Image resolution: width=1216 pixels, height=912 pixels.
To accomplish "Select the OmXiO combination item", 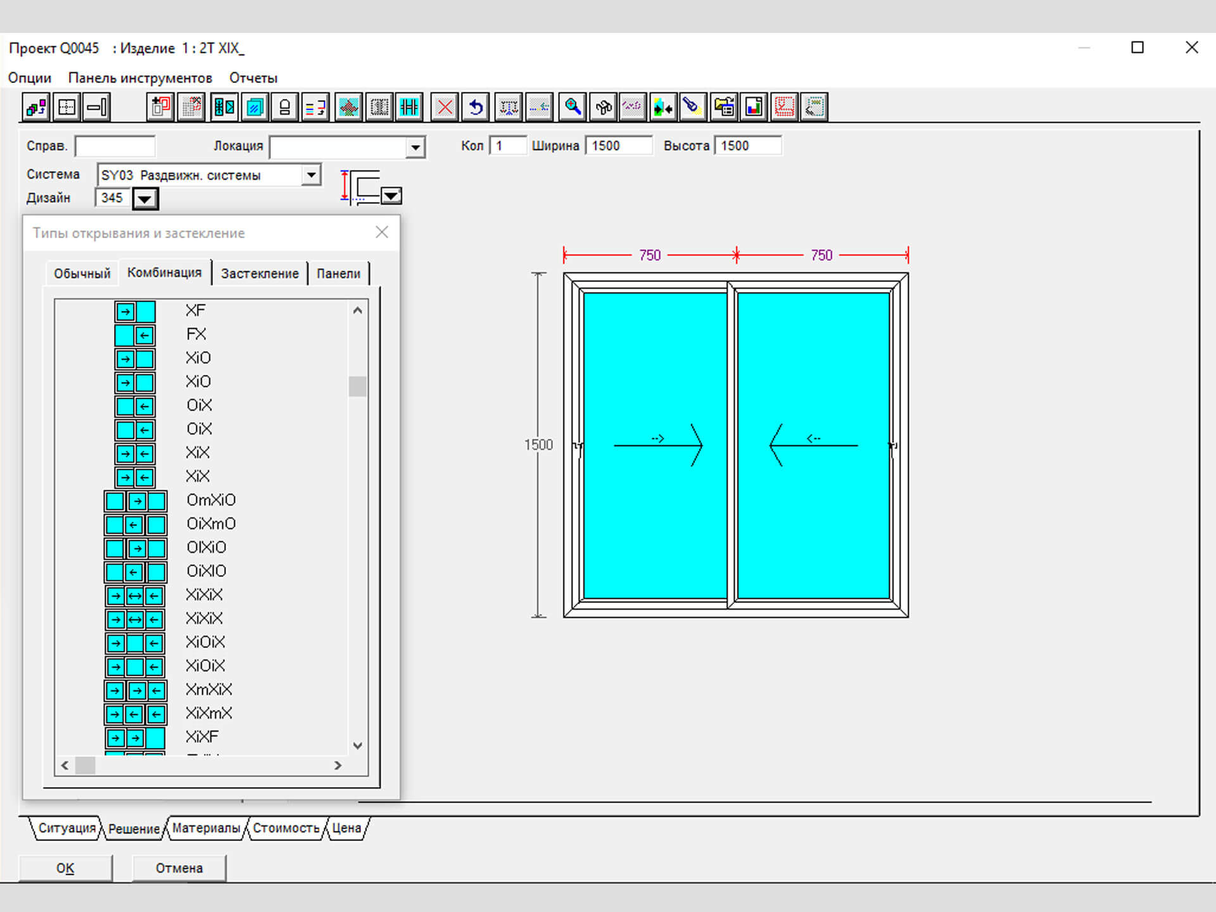I will pos(211,500).
